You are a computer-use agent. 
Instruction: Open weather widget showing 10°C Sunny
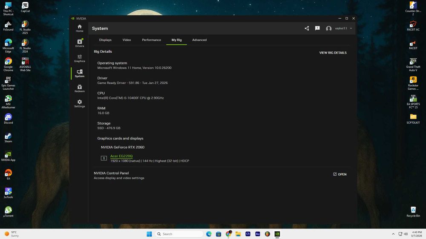click(x=12, y=234)
